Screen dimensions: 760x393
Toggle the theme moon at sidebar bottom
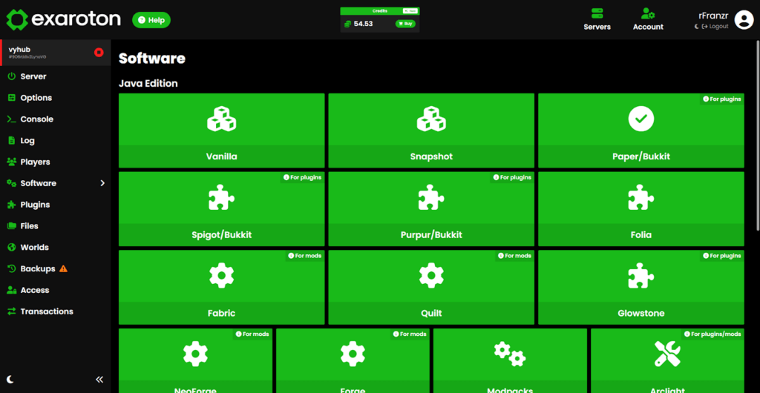10,379
